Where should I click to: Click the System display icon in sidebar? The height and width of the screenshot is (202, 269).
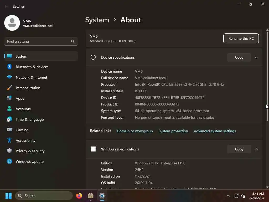pyautogui.click(x=9, y=56)
